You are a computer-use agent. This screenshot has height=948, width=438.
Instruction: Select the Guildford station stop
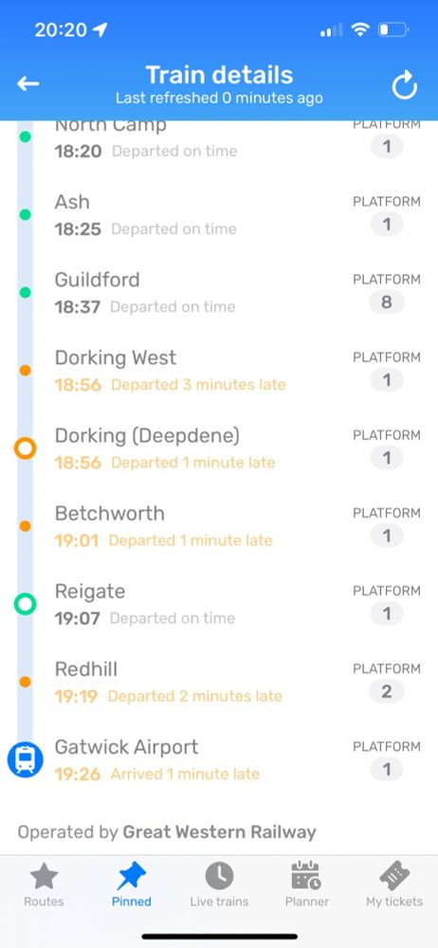coord(219,293)
